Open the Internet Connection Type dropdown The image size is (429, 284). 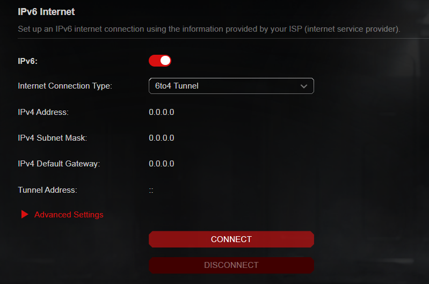coord(231,86)
